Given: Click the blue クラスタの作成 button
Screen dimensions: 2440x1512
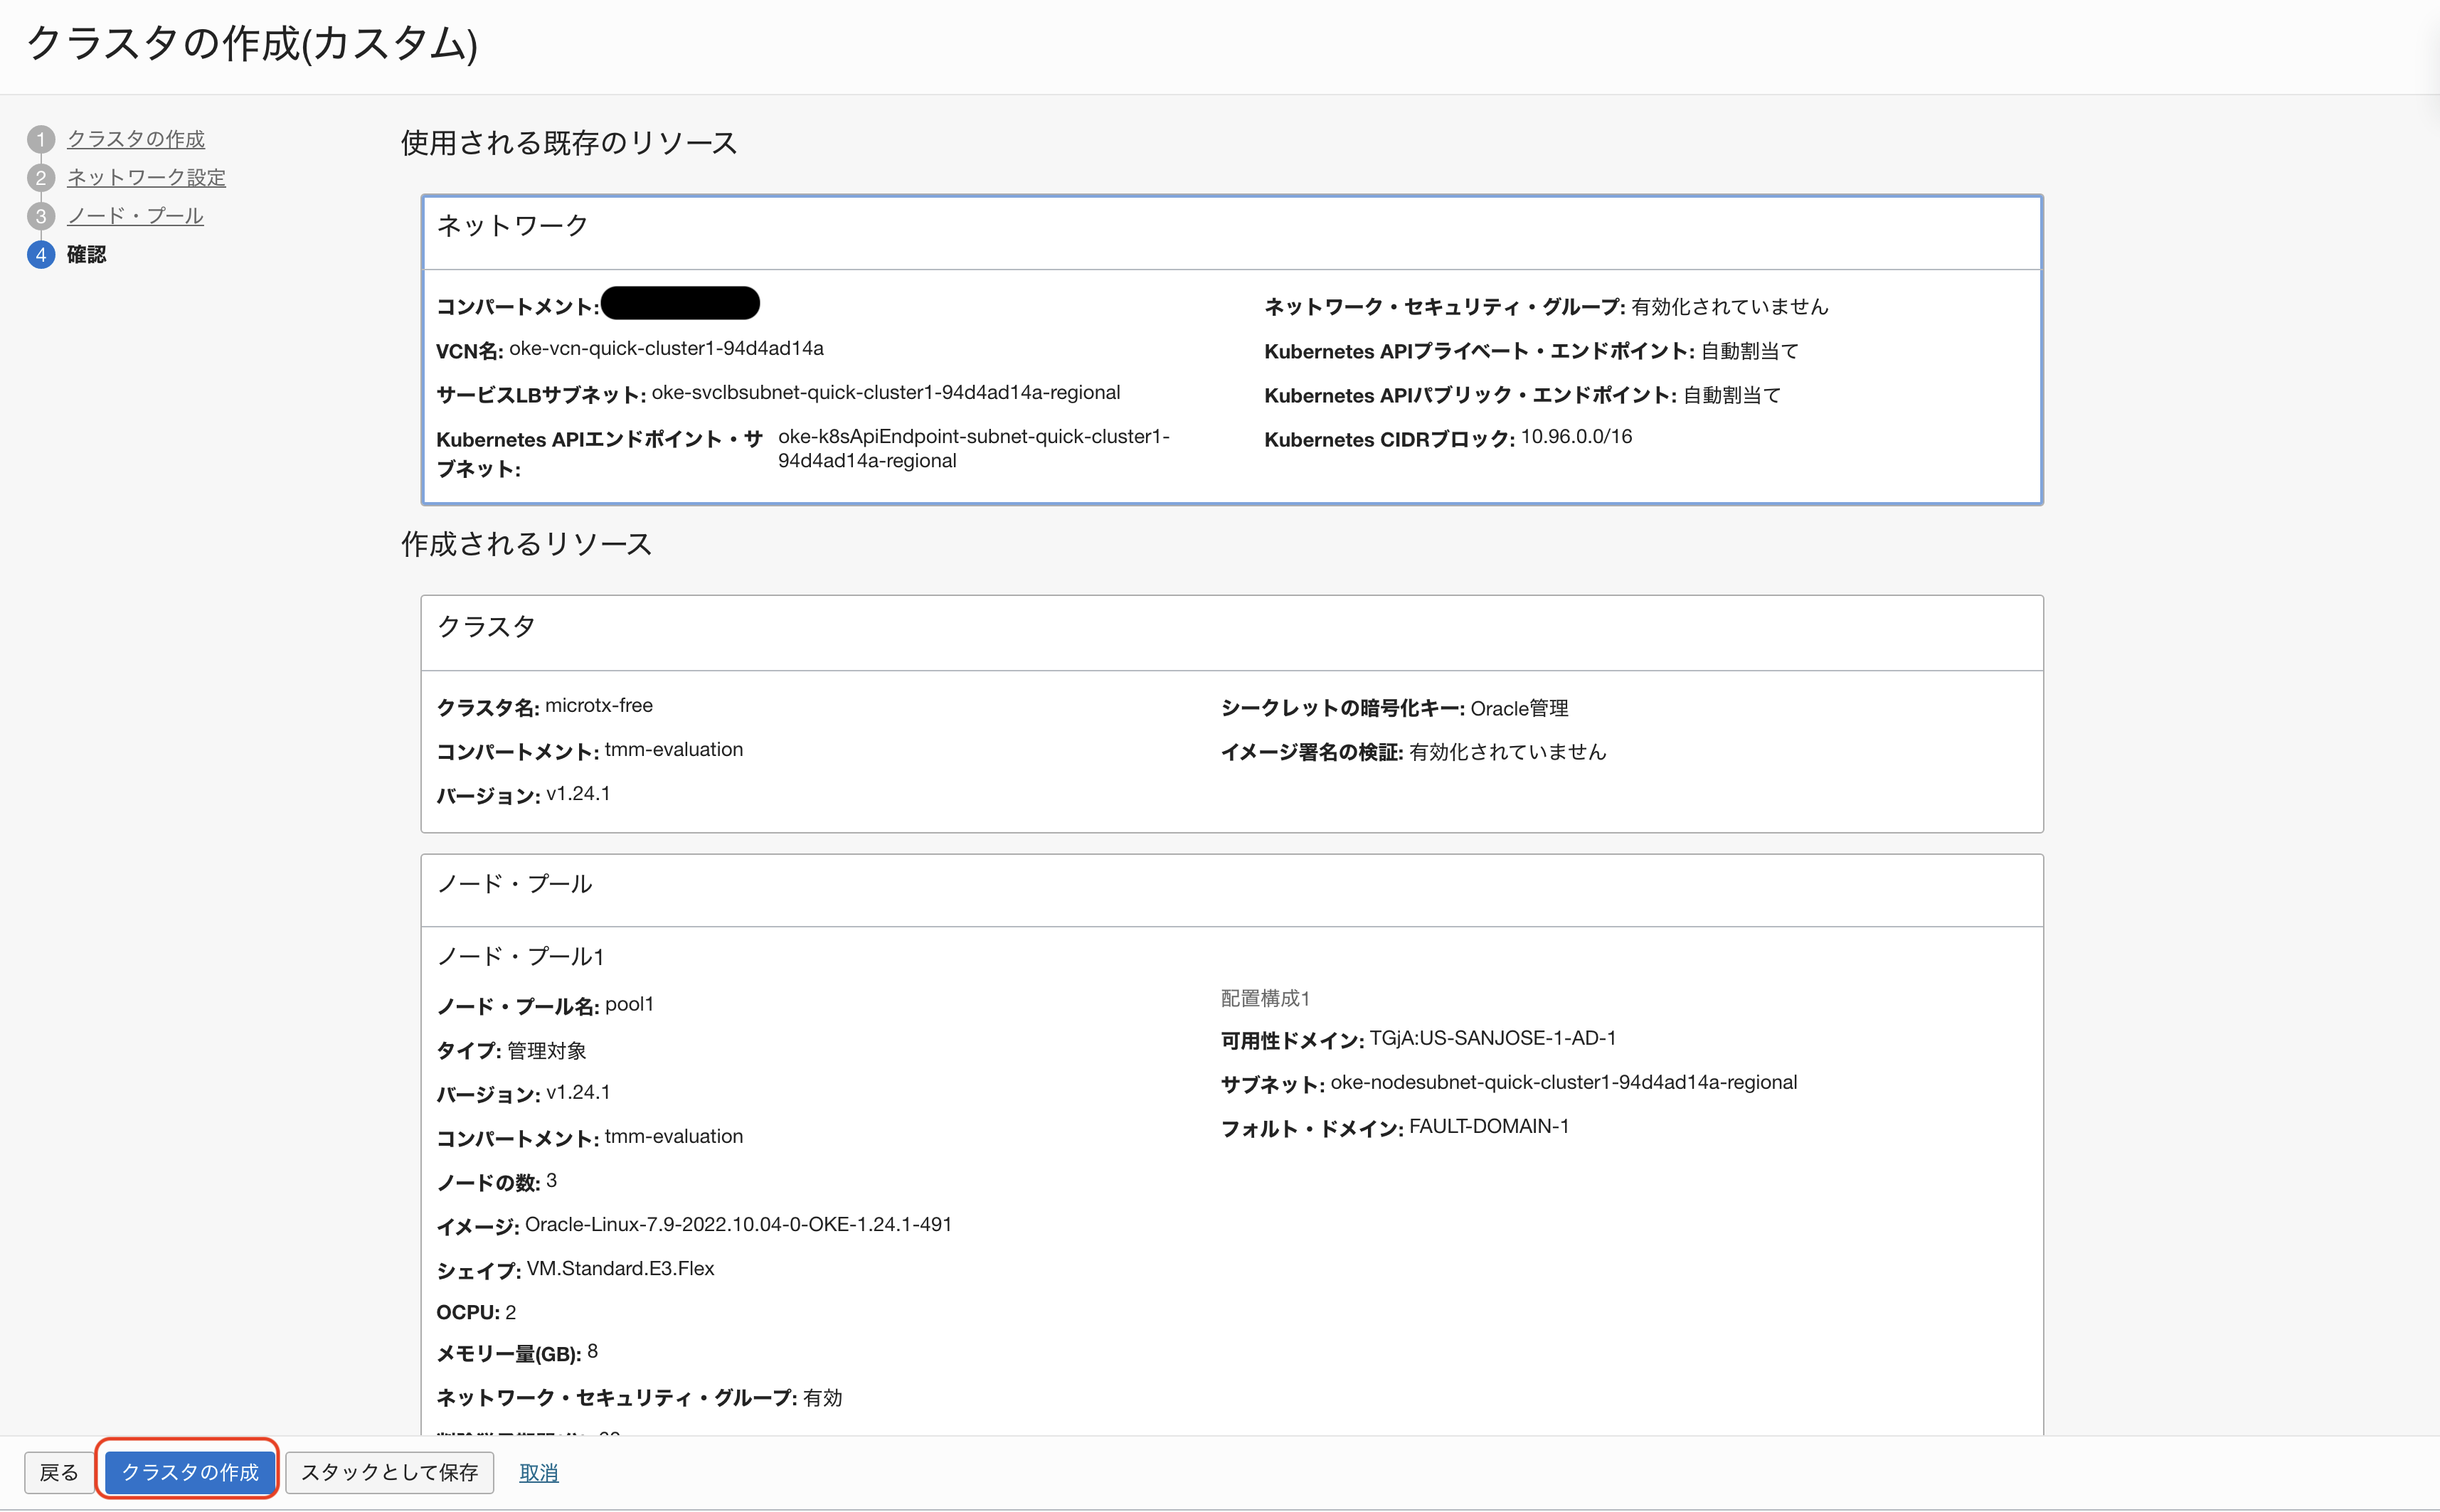Looking at the screenshot, I should (x=189, y=1472).
